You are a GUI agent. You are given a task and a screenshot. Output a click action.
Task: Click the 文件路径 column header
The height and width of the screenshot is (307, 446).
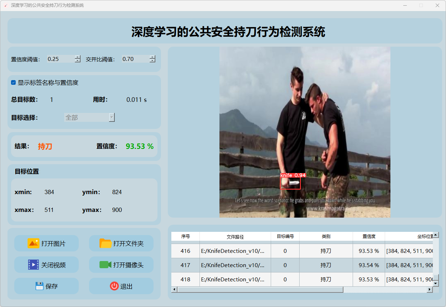[235, 236]
